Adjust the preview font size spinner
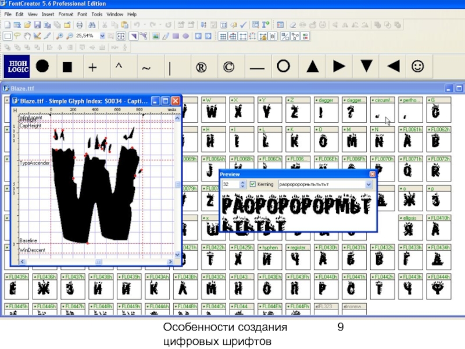Viewport: 465px width, 349px height. [242, 184]
